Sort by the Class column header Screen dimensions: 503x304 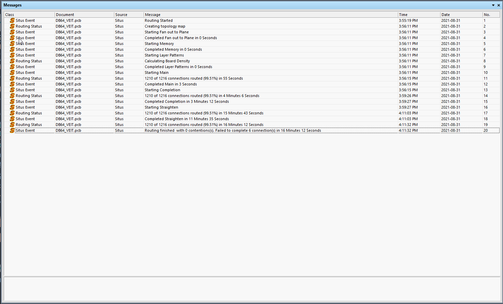click(x=29, y=15)
